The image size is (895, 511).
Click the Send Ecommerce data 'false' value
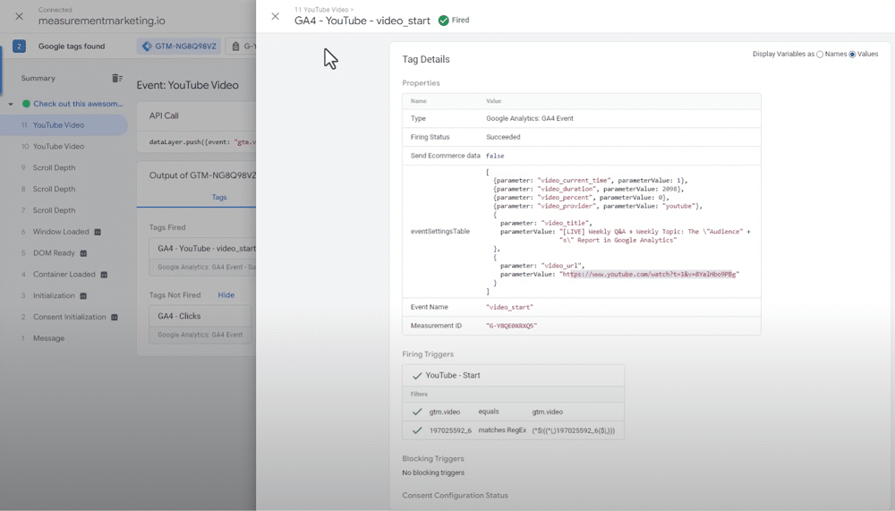495,156
